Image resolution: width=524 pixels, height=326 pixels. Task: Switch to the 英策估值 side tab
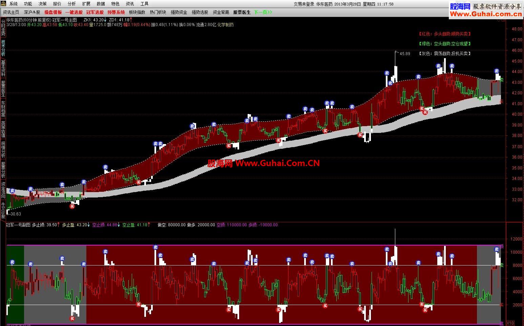[x=3, y=129]
